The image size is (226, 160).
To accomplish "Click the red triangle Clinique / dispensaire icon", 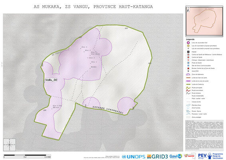I will [188, 60].
